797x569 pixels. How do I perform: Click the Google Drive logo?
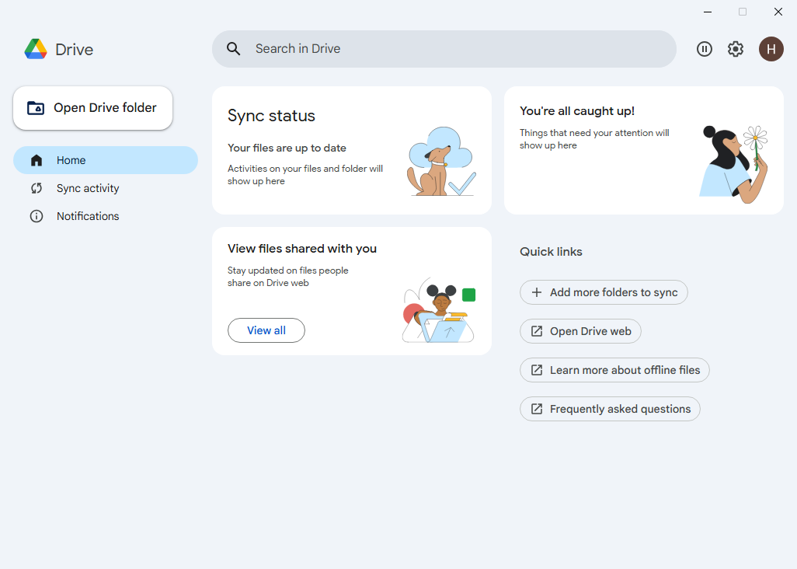pyautogui.click(x=37, y=48)
